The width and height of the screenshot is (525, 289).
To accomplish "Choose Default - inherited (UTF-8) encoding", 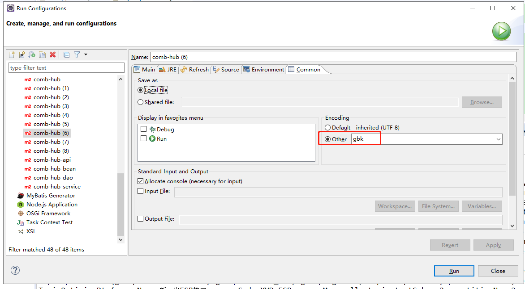I will tap(328, 127).
